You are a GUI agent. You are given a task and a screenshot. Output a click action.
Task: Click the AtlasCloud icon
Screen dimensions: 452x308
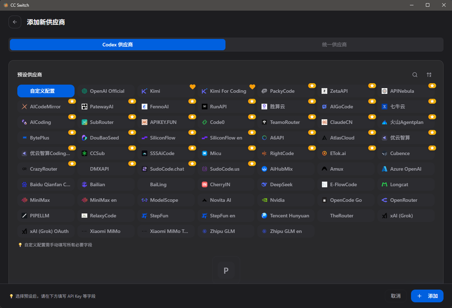[324, 138]
